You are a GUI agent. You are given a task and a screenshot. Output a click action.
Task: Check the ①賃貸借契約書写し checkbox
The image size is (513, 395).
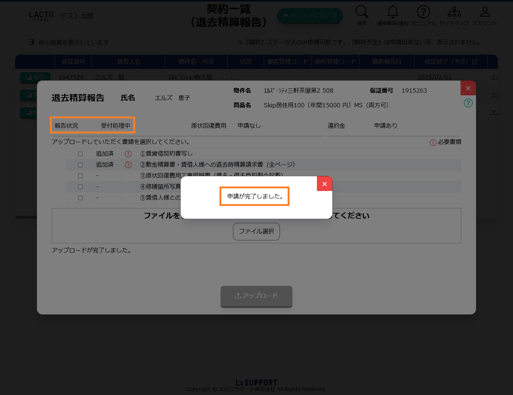coord(81,154)
